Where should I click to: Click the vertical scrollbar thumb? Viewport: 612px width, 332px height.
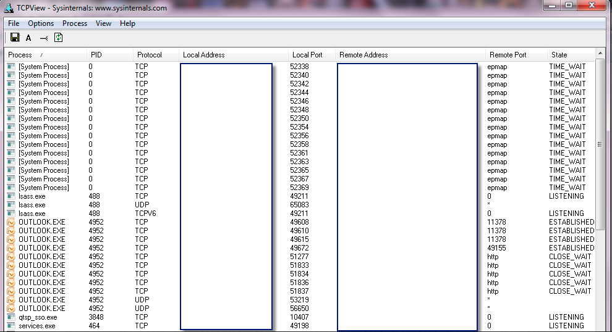(599, 144)
